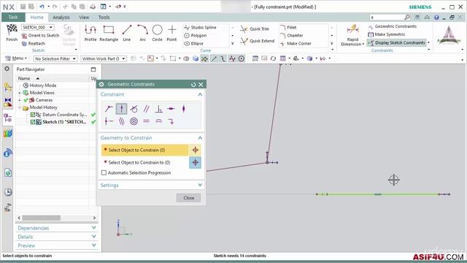Open the Menu dropdown
467x263 pixels.
(16, 58)
